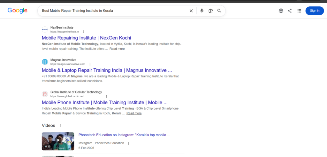The image size is (327, 157).
Task: Open the three-dot menu beside globalcochin.net
Action: point(107,96)
